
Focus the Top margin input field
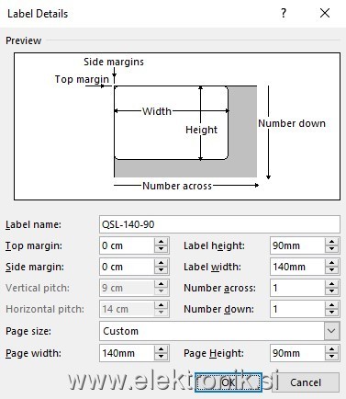tap(127, 245)
